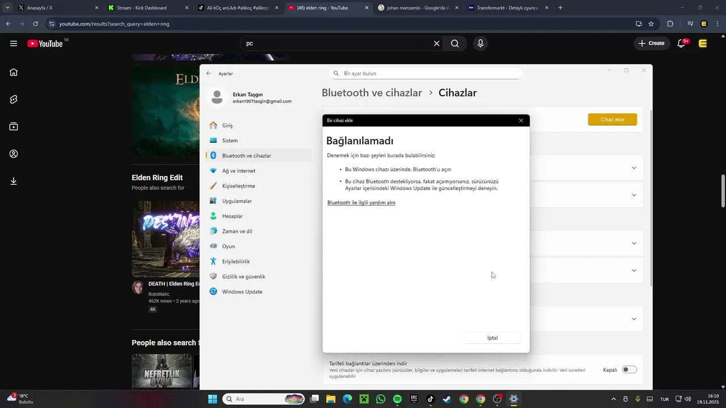726x408 pixels.
Task: Bookmark this page with the star icon
Action: [x=651, y=24]
